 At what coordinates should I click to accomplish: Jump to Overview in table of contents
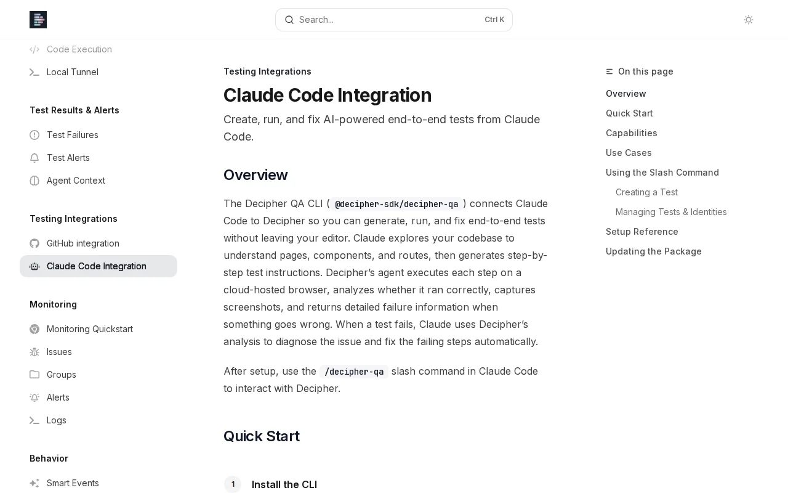[x=625, y=94]
